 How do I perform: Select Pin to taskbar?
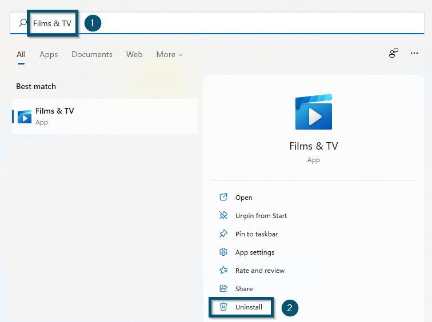point(257,234)
